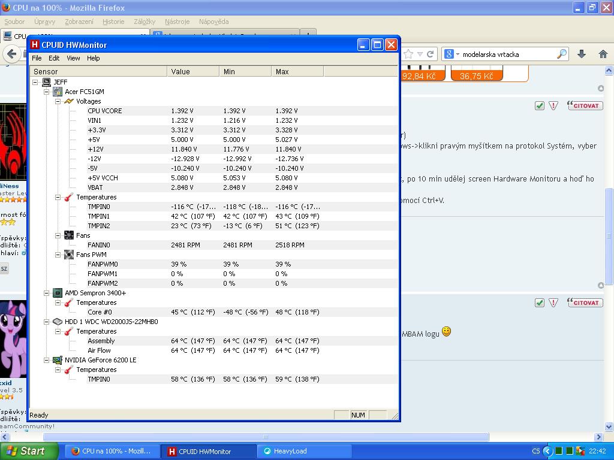Click thermometer icon of Sempron Temperatures
Screen dimensions: 614x460
coord(69,302)
